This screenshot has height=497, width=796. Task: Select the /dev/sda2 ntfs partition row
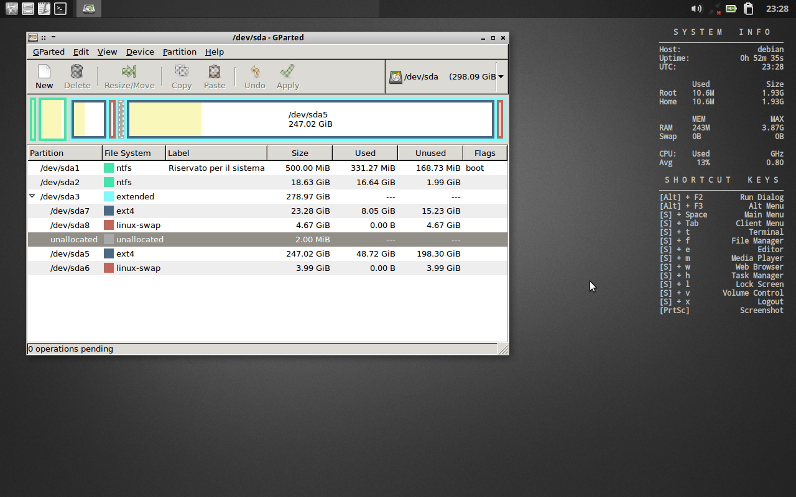(x=60, y=182)
